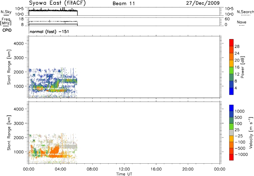Click the "Nave" legend label
This screenshot has width=254, height=176.
pyautogui.click(x=241, y=22)
